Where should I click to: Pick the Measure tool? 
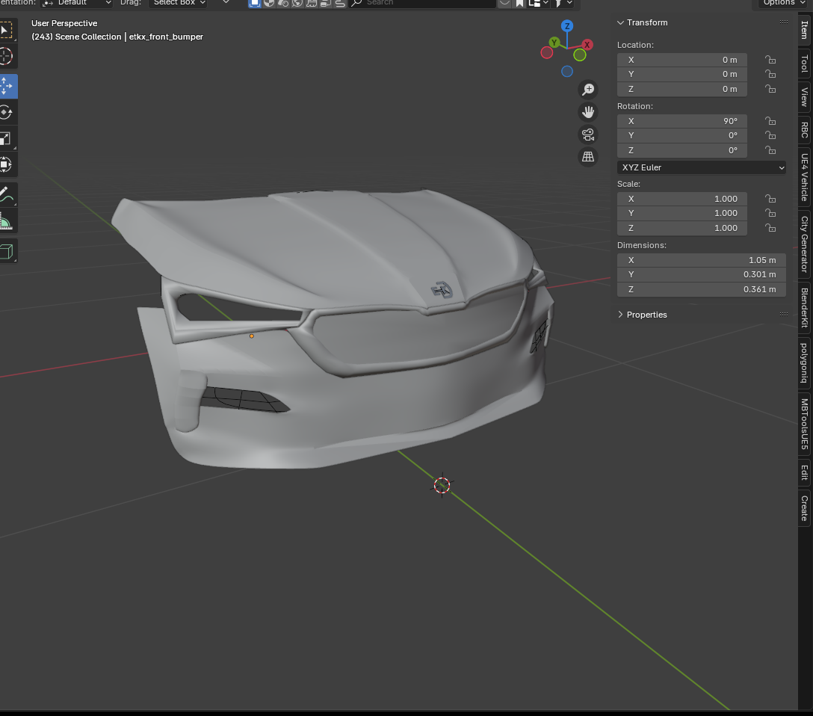tap(6, 221)
